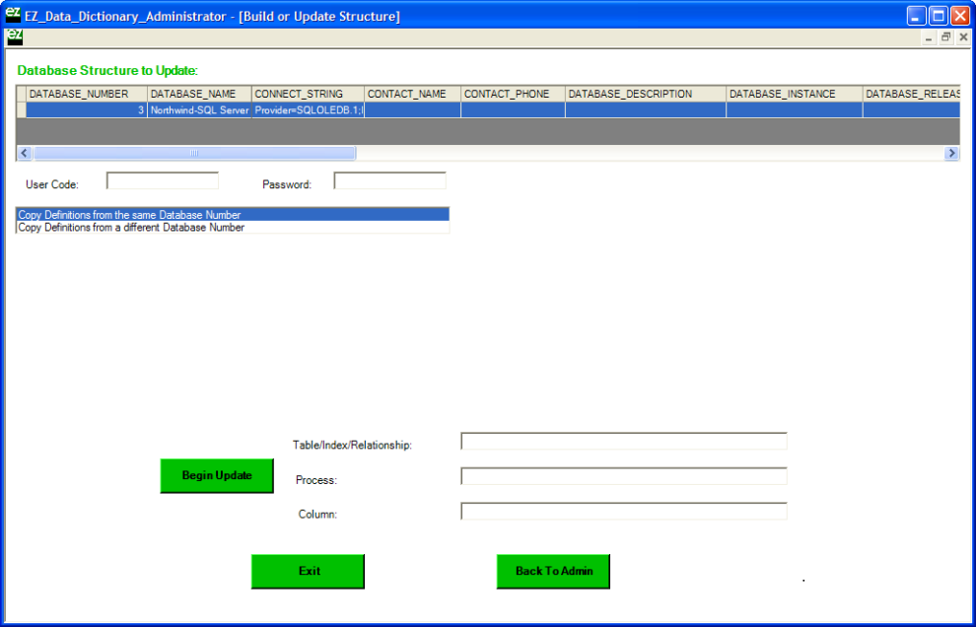The width and height of the screenshot is (976, 627).
Task: Select Copy Definitions from the same Database Number
Action: [x=233, y=214]
